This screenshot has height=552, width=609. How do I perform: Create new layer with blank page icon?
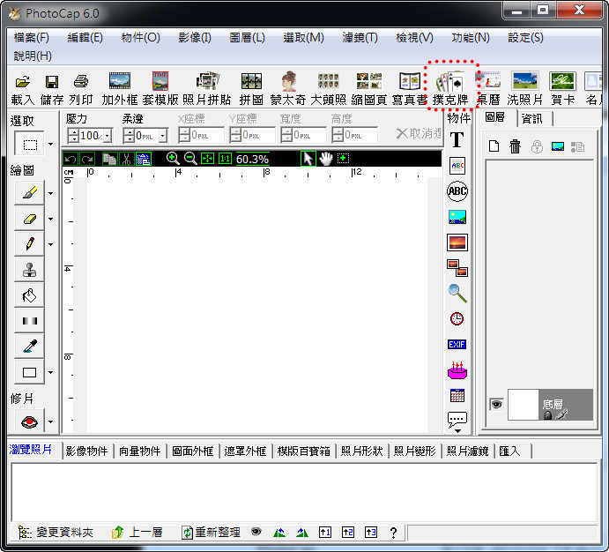click(x=494, y=146)
